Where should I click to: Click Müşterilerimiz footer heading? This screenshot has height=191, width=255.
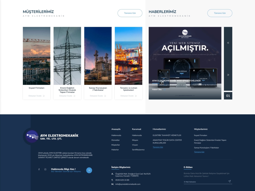[201, 129]
